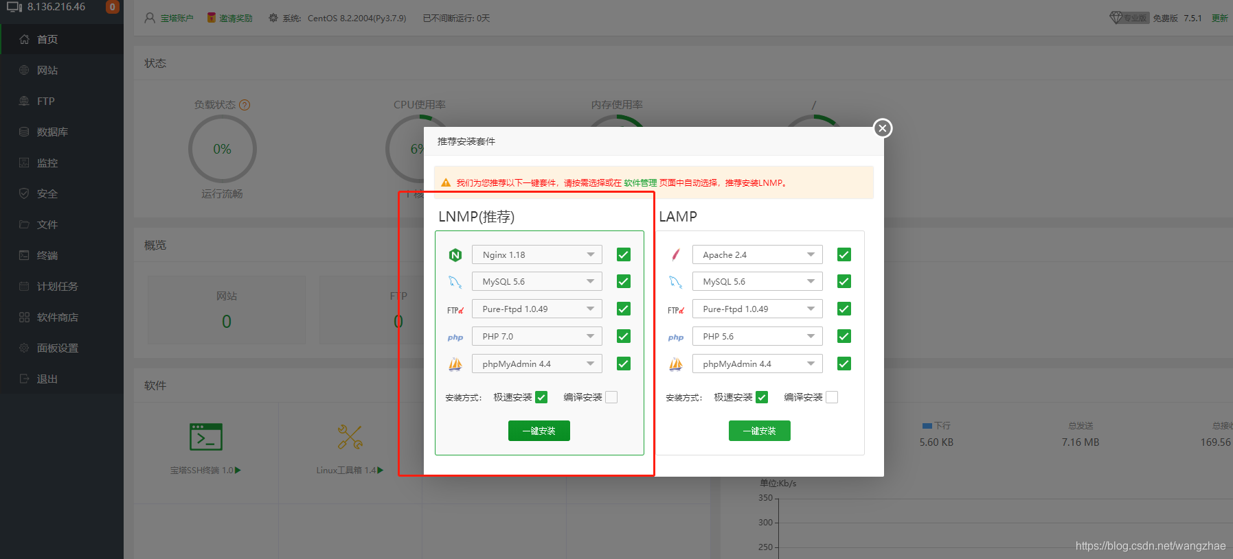The image size is (1233, 559).
Task: Click the 负载状态 help question icon
Action: [x=245, y=105]
